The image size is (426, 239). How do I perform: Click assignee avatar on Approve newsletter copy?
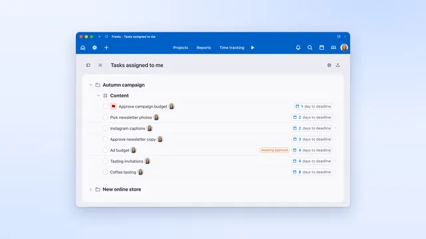tap(160, 139)
